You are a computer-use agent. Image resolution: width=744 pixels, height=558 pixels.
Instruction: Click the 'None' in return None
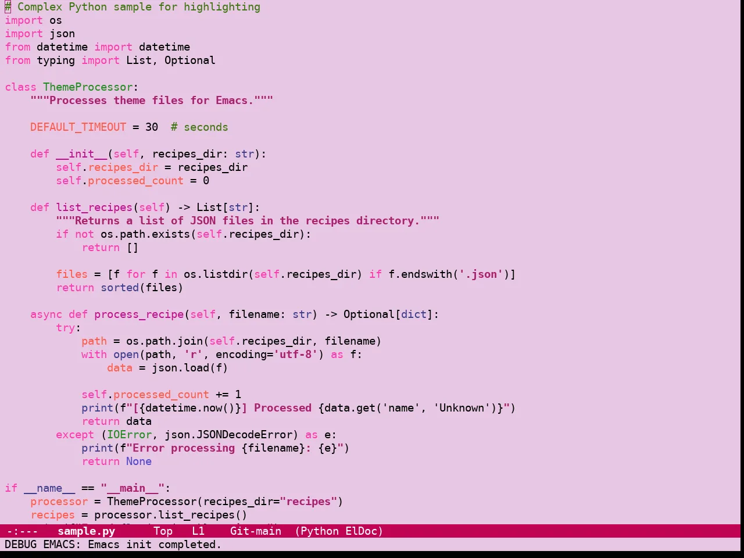[139, 462]
